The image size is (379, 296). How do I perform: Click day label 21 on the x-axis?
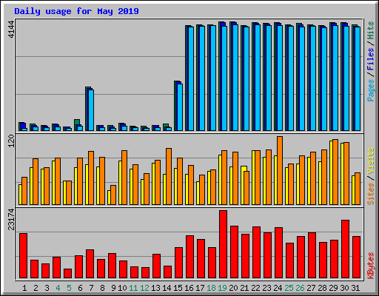[x=244, y=288]
